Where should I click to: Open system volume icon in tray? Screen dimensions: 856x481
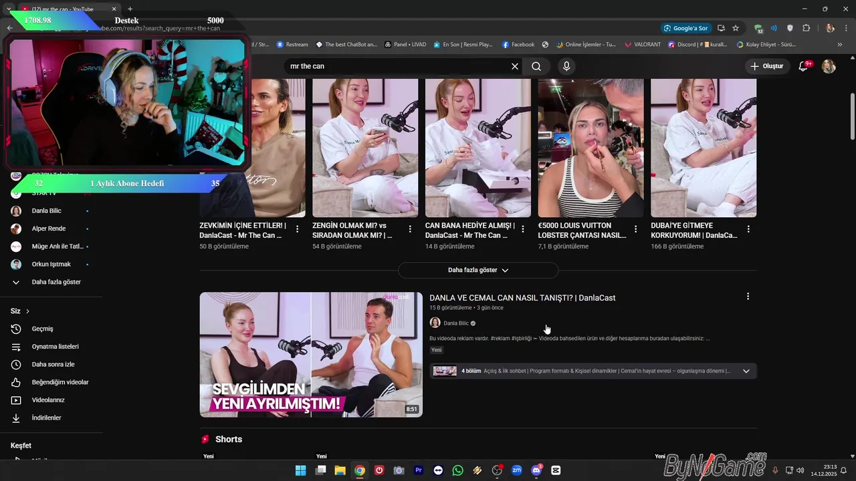800,470
